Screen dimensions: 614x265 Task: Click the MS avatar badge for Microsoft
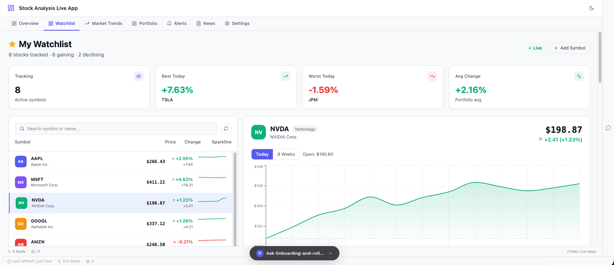[21, 182]
